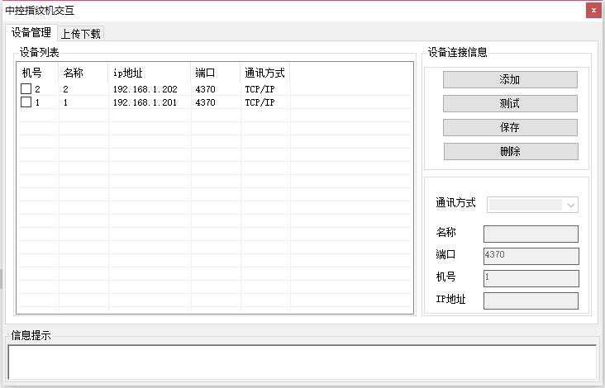Select the 设备管理 tab
The height and width of the screenshot is (388, 605).
31,33
